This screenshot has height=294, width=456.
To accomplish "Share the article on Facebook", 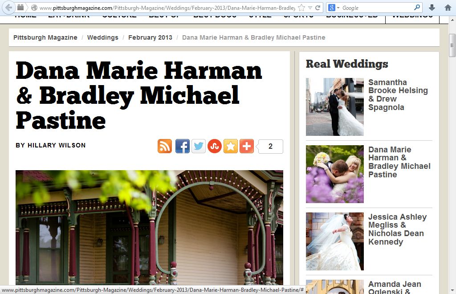I will click(x=183, y=146).
